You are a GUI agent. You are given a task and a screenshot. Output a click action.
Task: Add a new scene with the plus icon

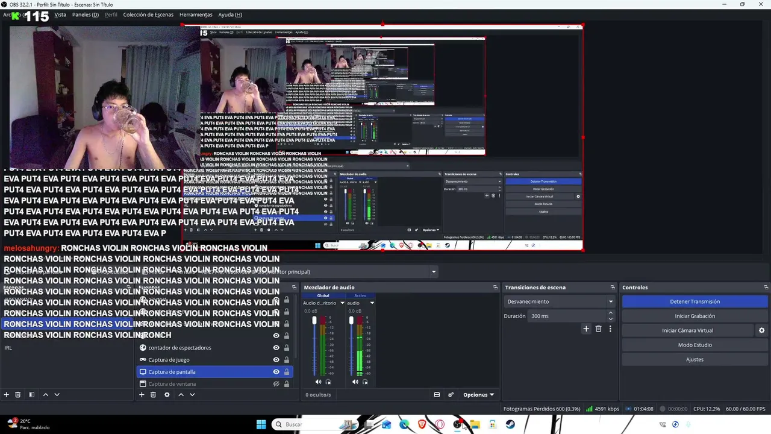point(7,395)
